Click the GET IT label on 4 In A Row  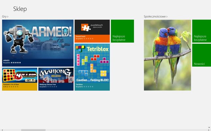click(x=30, y=80)
